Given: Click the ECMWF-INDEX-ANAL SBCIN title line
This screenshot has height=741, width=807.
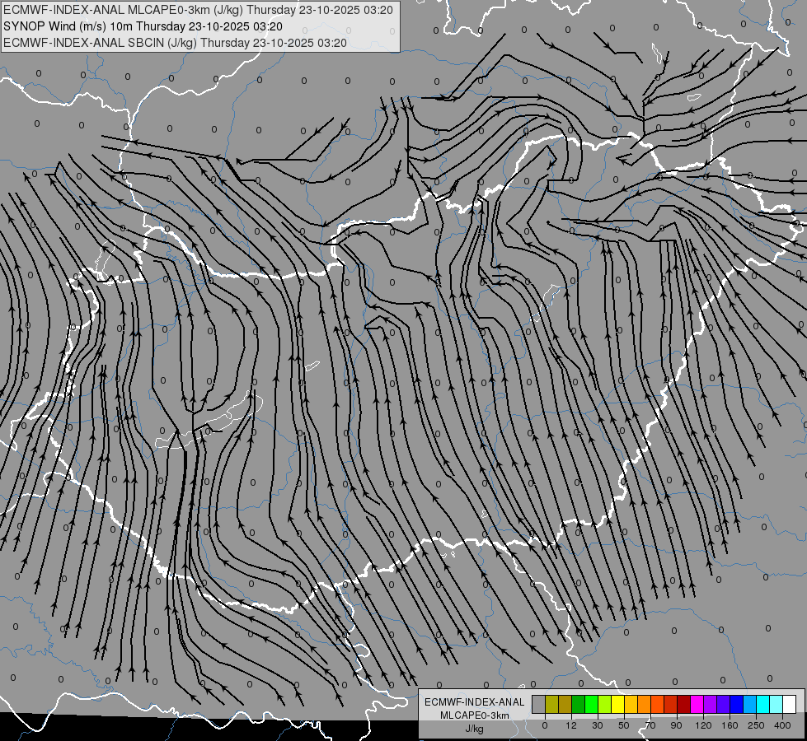Looking at the screenshot, I should pos(175,43).
